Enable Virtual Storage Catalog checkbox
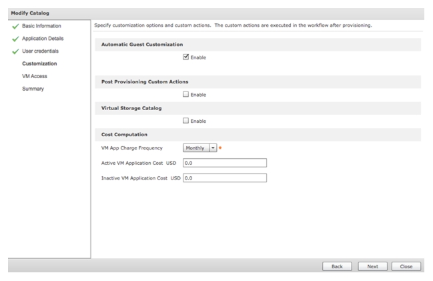This screenshot has width=433, height=281. pyautogui.click(x=186, y=120)
